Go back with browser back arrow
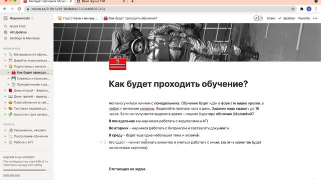Viewport: 321px width, 180px height. (x=5, y=9)
